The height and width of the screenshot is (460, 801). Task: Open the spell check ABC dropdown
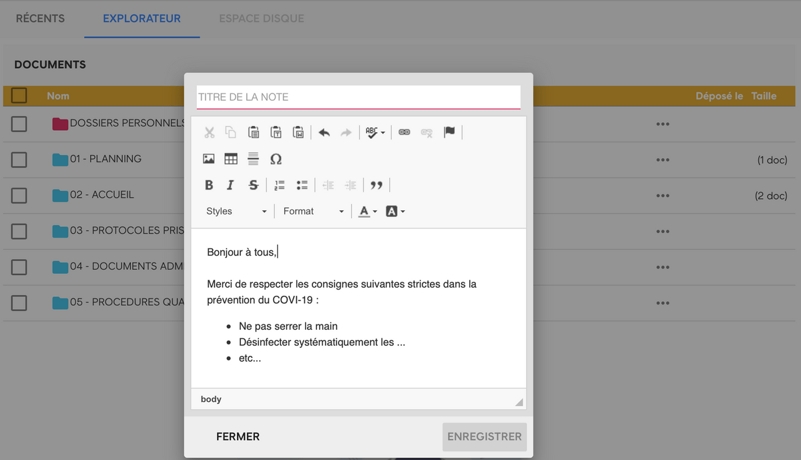coord(376,132)
